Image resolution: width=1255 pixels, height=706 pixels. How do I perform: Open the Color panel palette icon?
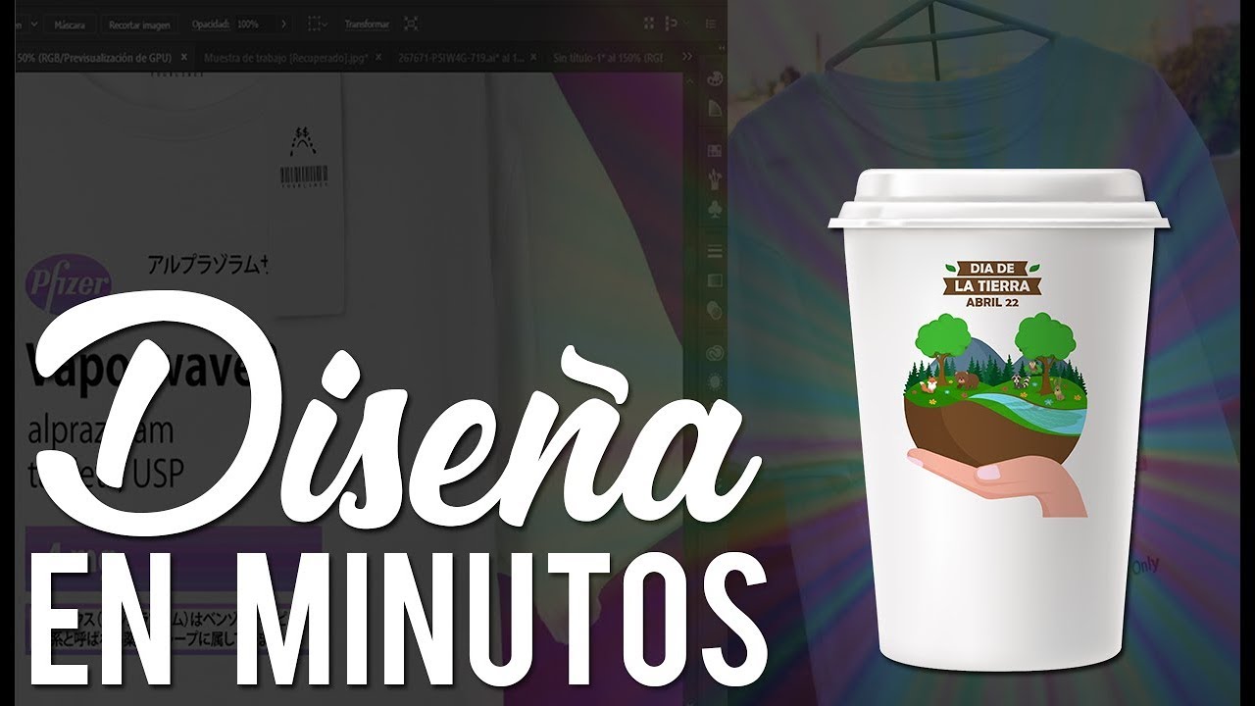click(715, 77)
